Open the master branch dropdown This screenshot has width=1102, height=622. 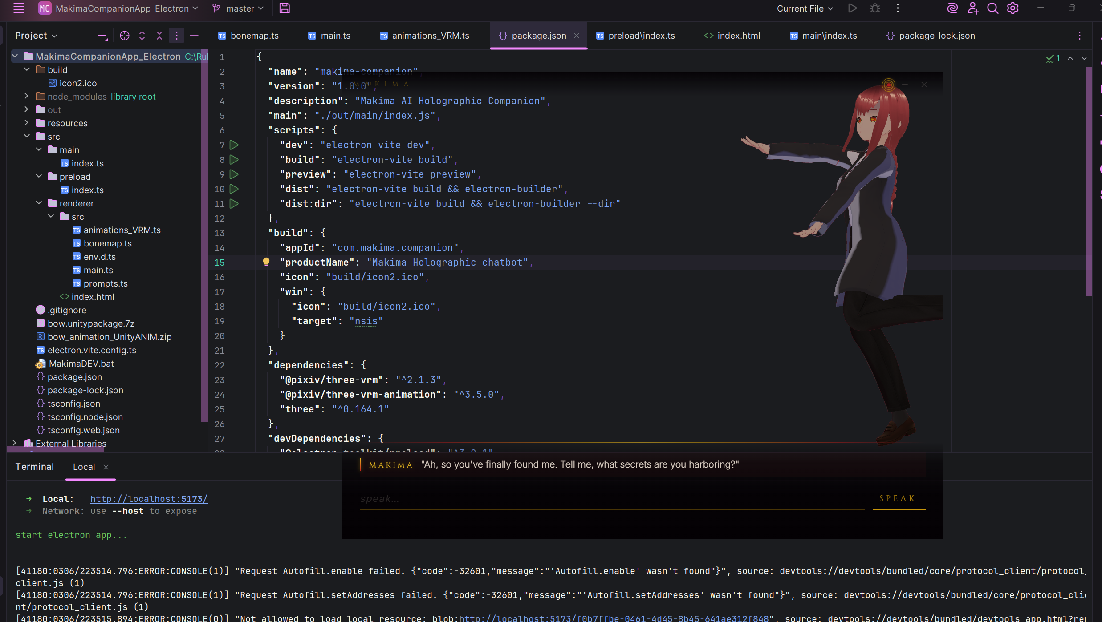point(238,8)
